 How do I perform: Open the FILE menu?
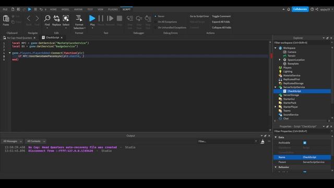coord(5,9)
